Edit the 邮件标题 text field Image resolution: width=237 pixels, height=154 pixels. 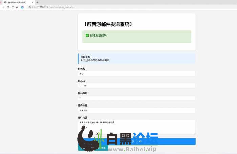coord(136,110)
